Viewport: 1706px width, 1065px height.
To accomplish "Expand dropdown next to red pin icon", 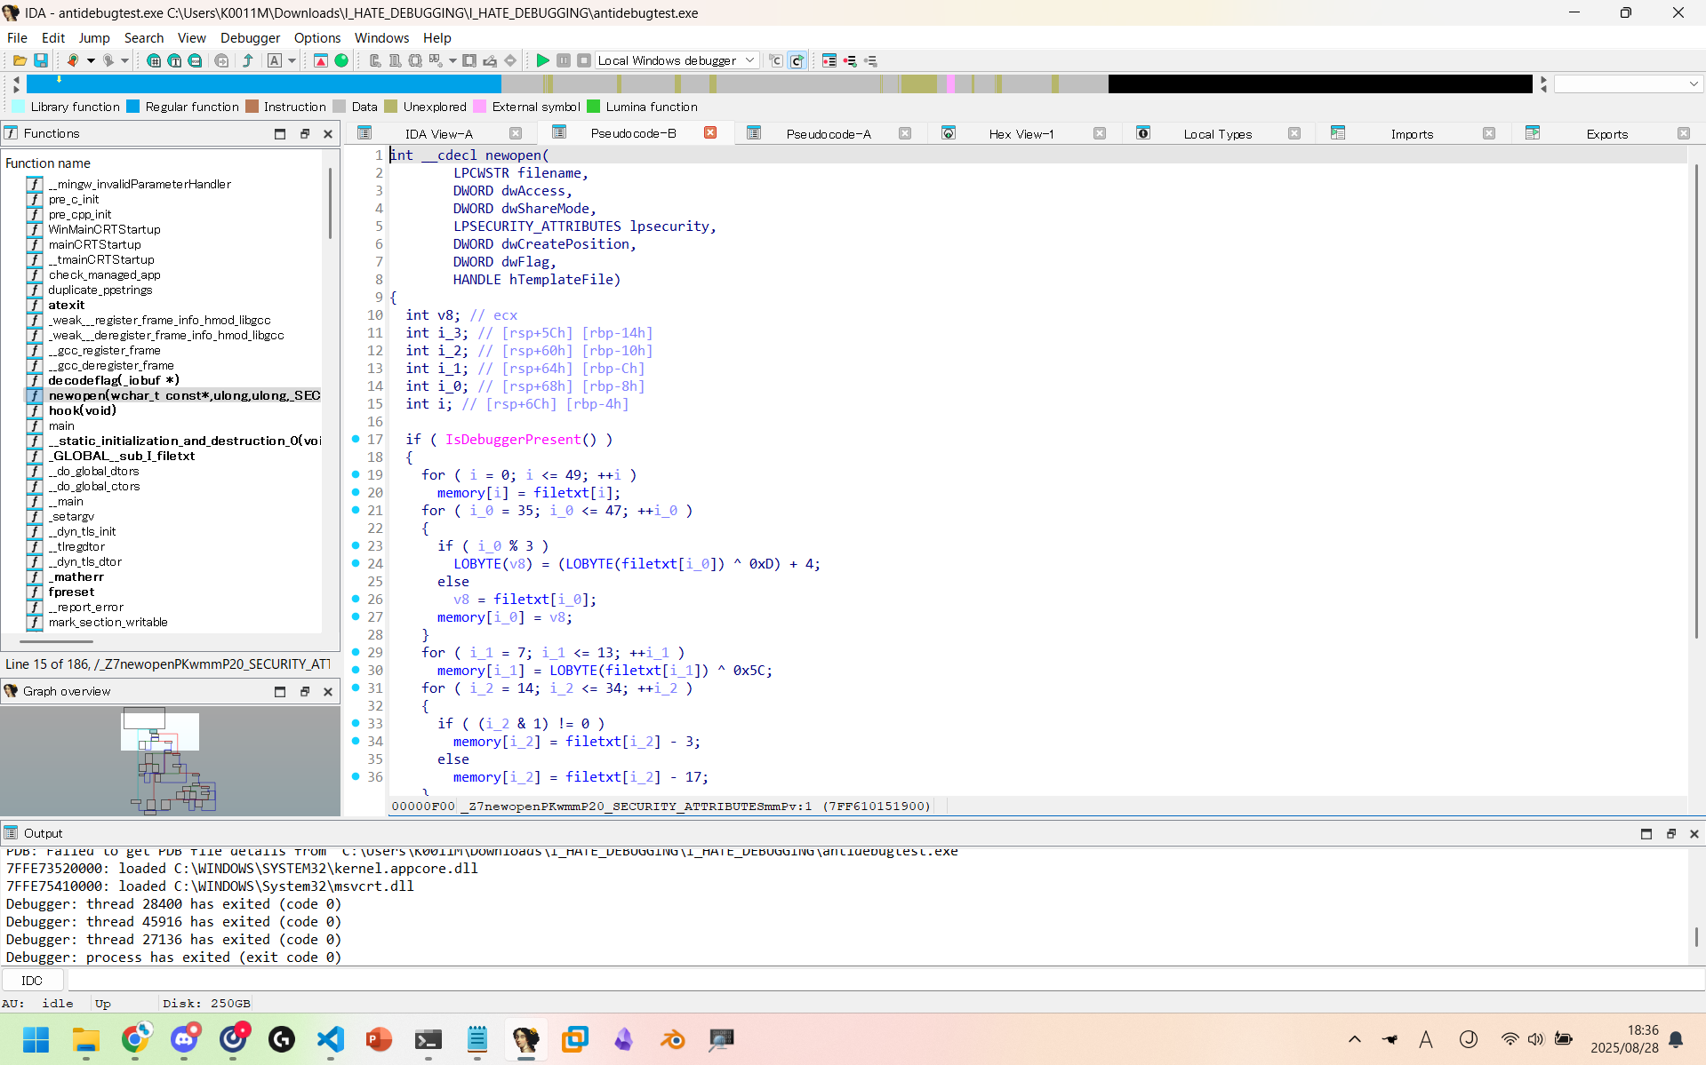I will point(91,60).
